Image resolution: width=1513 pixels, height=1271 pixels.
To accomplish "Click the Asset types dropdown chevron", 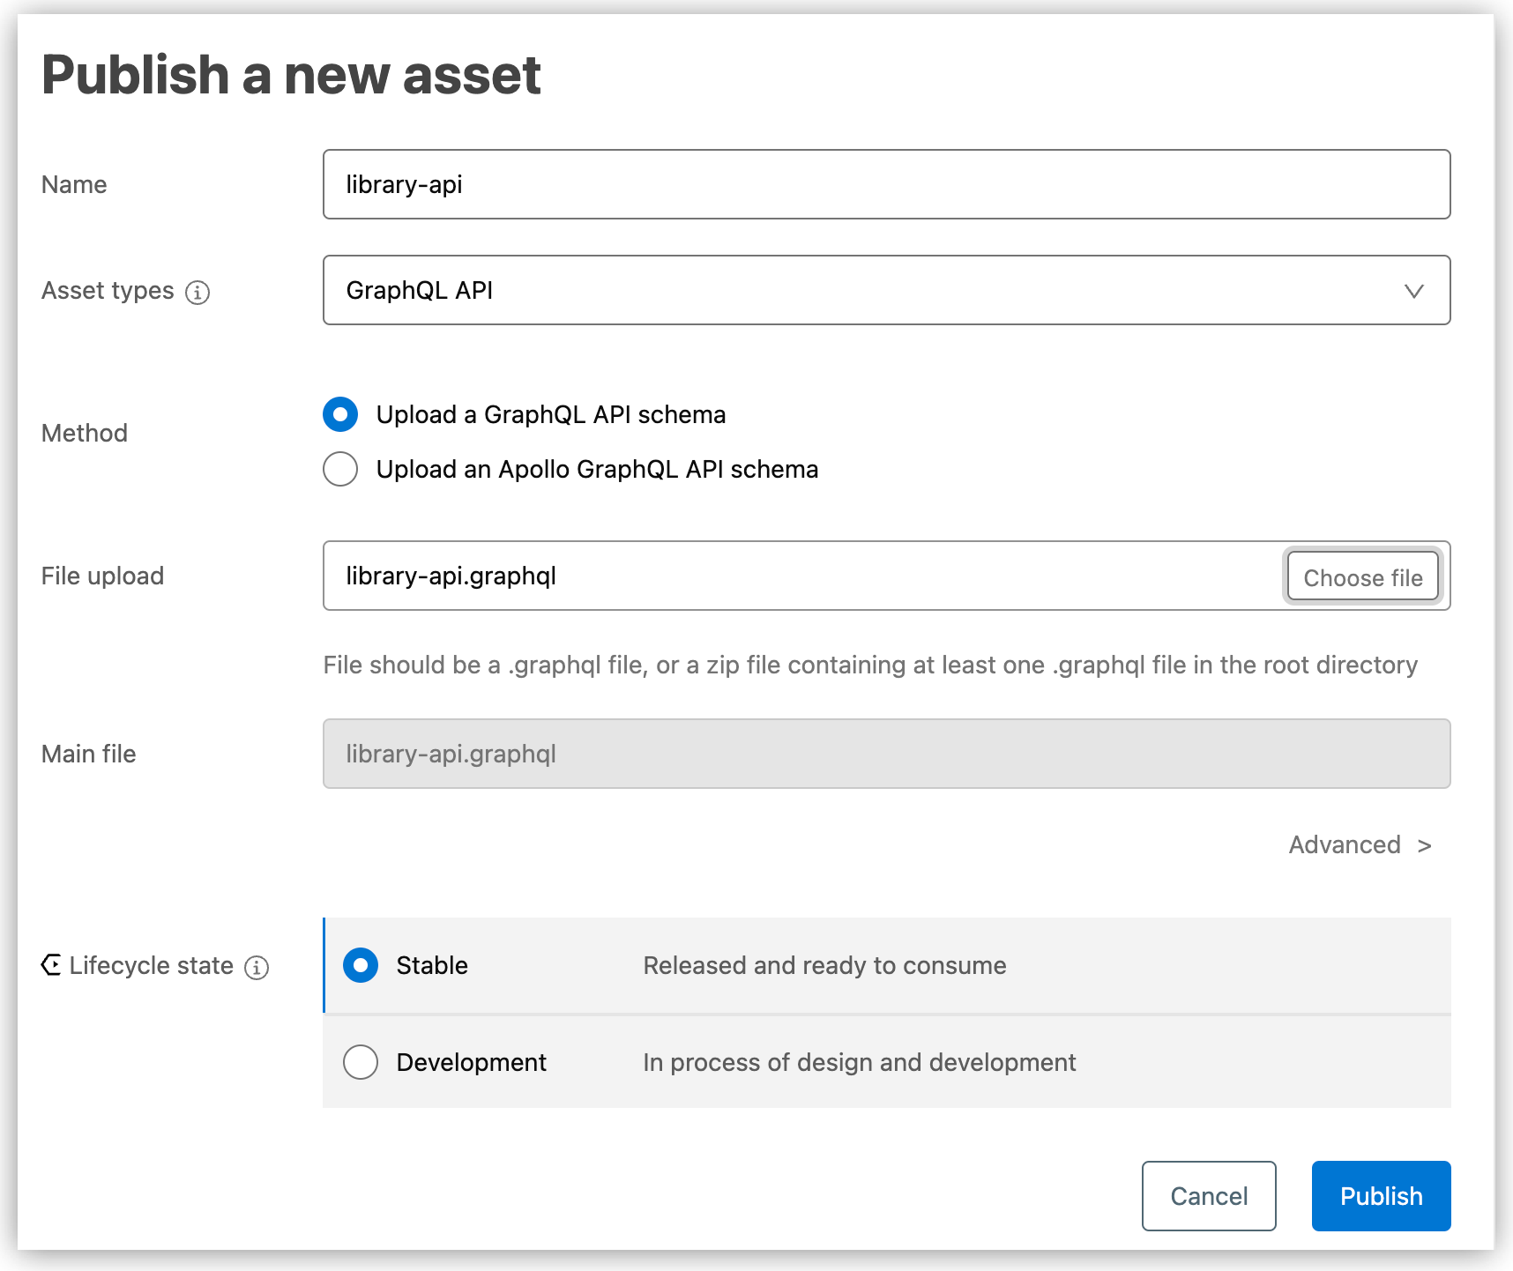I will pos(1414,290).
